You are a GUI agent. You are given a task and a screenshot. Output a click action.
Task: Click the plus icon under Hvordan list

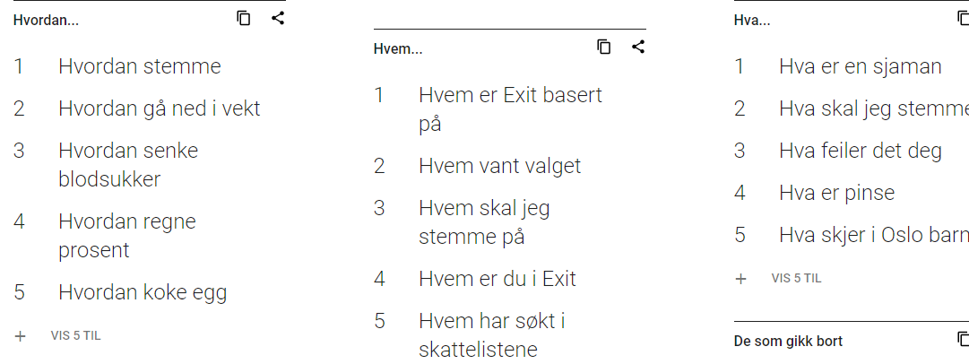(21, 336)
